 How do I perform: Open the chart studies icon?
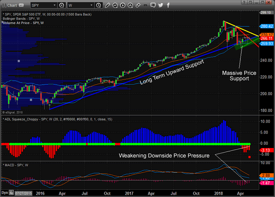pyautogui.click(x=117, y=5)
